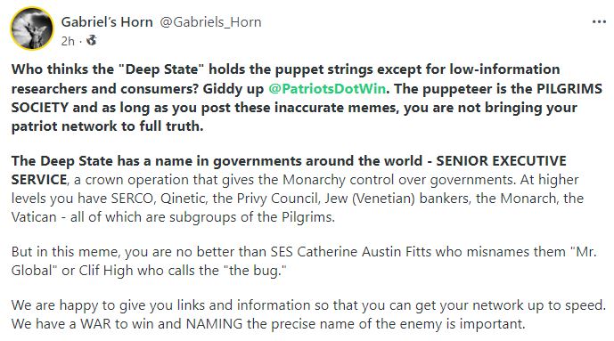Viewport: 614px width, 341px height.
Task: Click the "patriot network to full truth" line
Action: (x=107, y=126)
